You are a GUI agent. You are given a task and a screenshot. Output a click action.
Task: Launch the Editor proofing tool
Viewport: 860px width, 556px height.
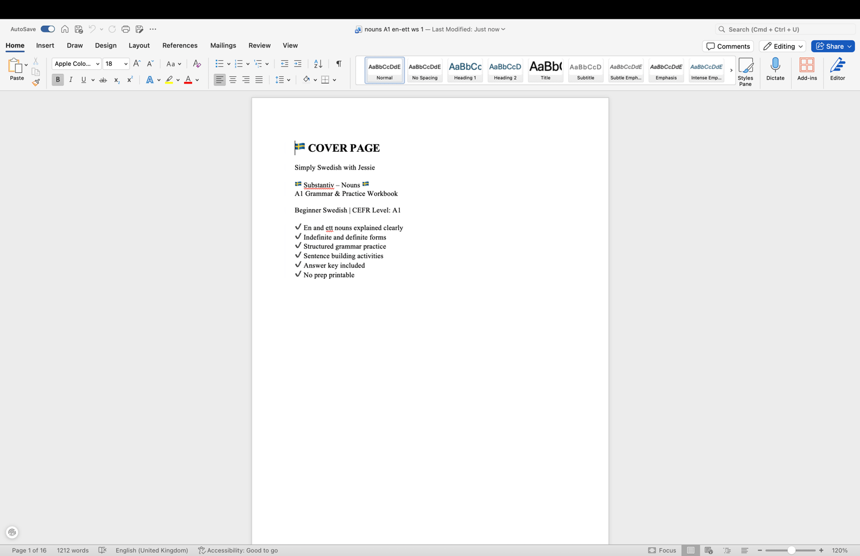coord(838,69)
